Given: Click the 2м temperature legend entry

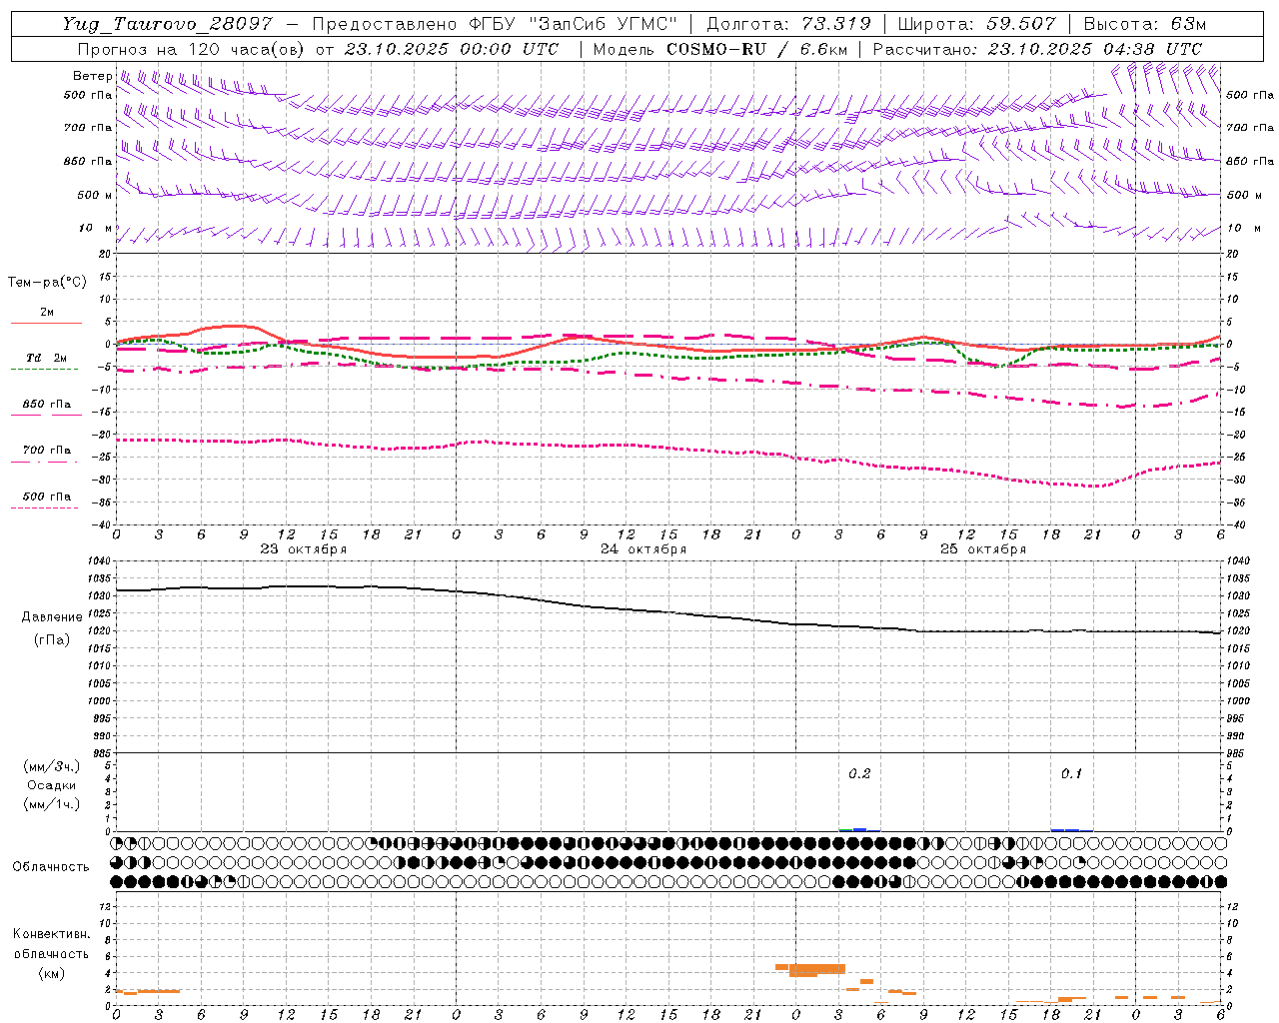Looking at the screenshot, I should [47, 313].
